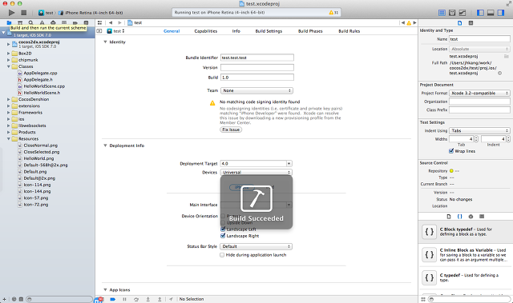The width and height of the screenshot is (513, 303).
Task: Switch to the Build Settings tab
Action: [x=269, y=31]
